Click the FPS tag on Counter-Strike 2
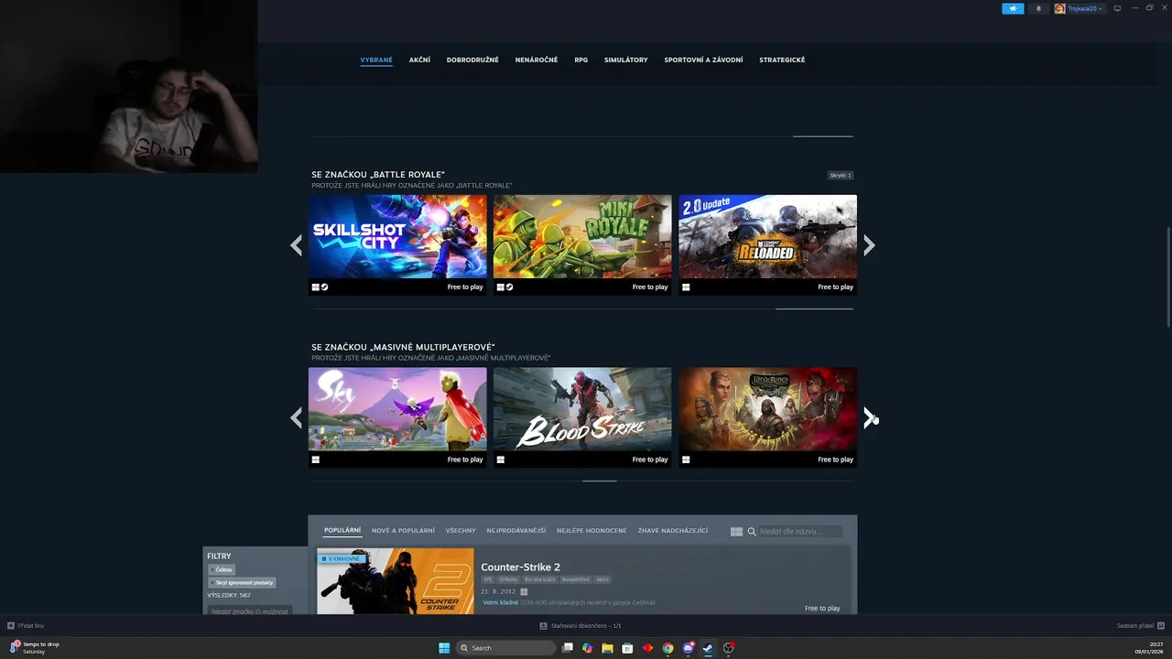The width and height of the screenshot is (1172, 659). point(488,579)
